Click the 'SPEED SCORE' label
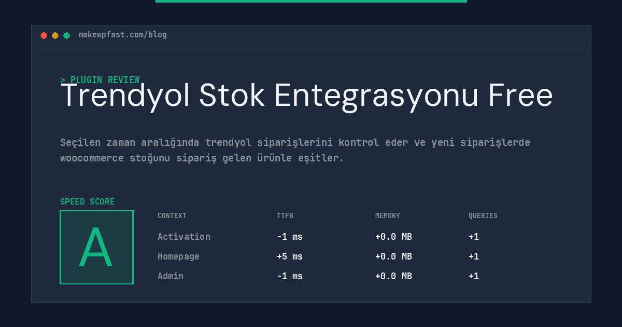Image resolution: width=622 pixels, height=327 pixels. tap(88, 202)
